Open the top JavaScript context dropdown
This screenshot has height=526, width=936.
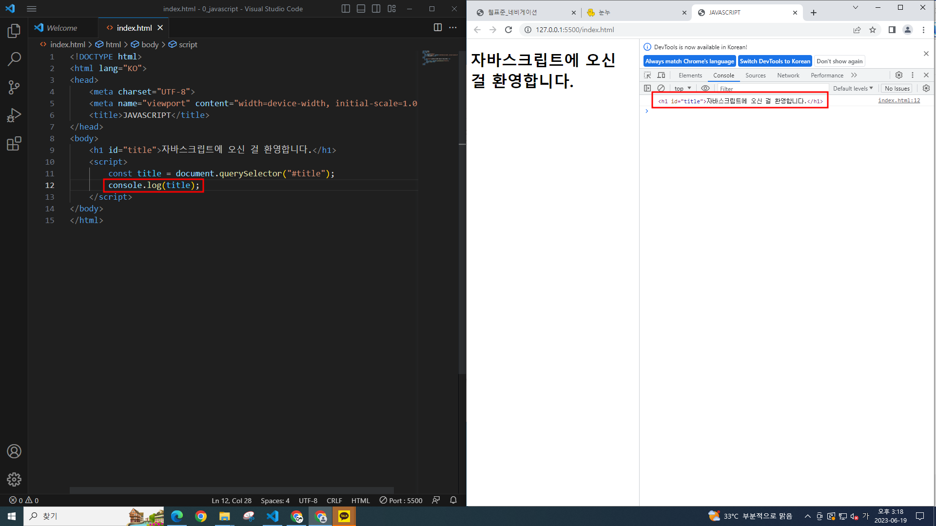coord(682,88)
